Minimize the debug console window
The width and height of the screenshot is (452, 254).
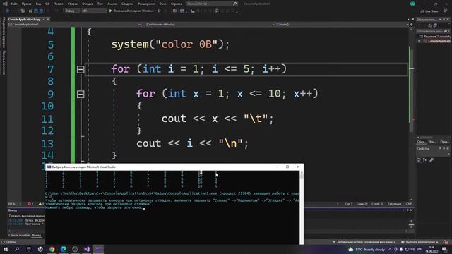[277, 167]
